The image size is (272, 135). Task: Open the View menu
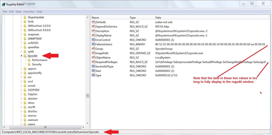tap(19, 12)
